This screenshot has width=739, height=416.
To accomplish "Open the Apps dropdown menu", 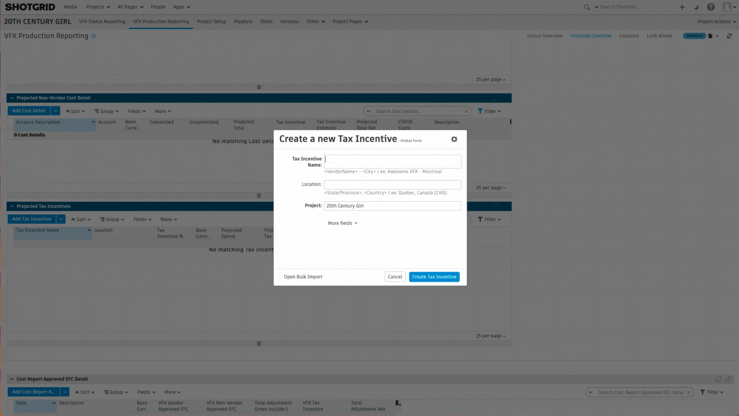I will (x=182, y=7).
